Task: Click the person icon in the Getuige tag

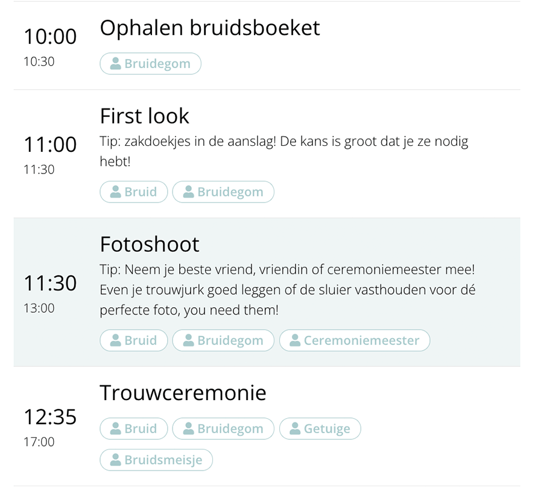Action: coord(295,429)
